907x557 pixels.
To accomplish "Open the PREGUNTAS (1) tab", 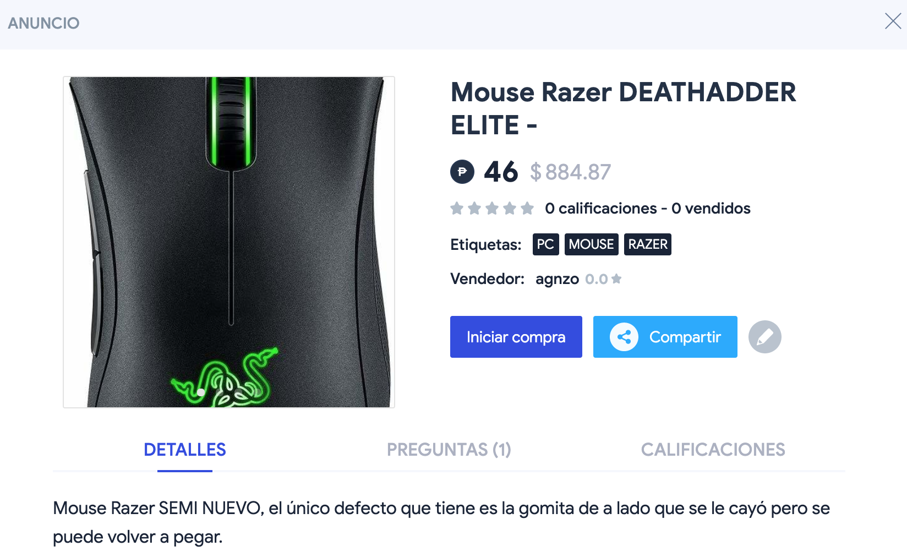I will [x=449, y=450].
